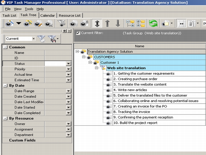Click the green Refresh arrows icon
The width and height of the screenshot is (206, 155).
point(153,24)
